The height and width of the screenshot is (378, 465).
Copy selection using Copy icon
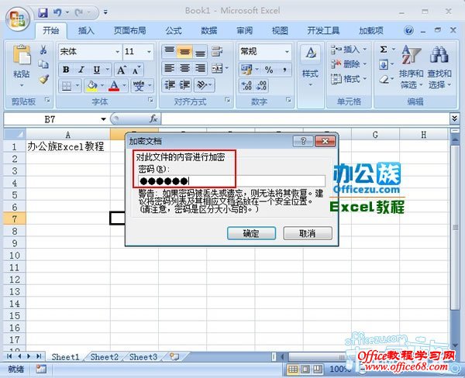pyautogui.click(x=43, y=64)
